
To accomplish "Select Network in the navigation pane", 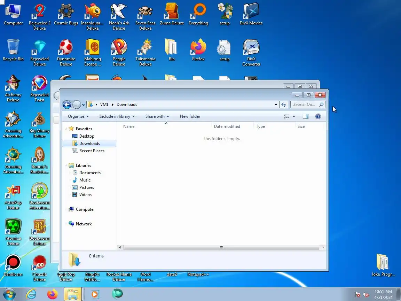I will [x=84, y=224].
